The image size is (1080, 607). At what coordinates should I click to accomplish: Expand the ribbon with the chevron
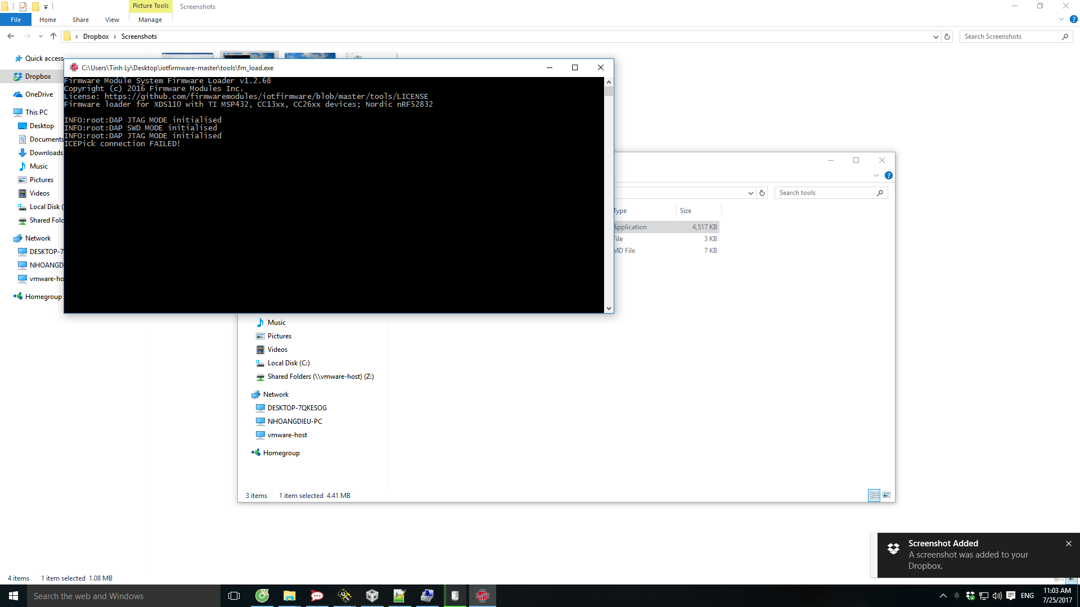[x=1061, y=20]
